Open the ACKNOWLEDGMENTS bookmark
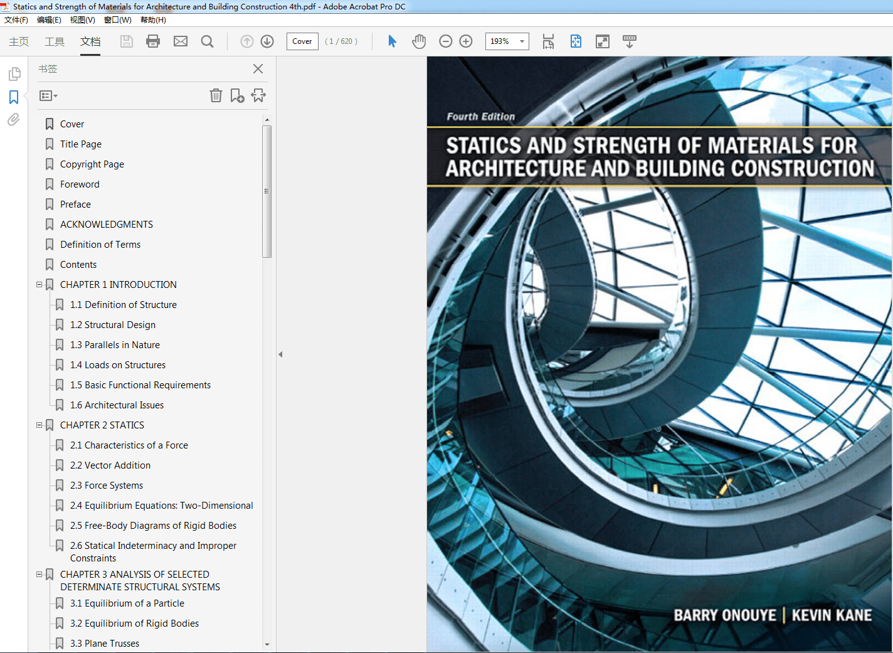Image resolution: width=893 pixels, height=653 pixels. (x=107, y=225)
